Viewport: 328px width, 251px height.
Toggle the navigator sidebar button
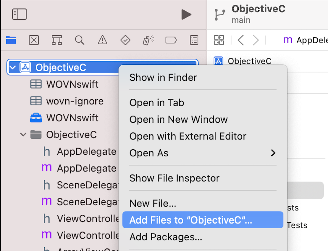[19, 14]
